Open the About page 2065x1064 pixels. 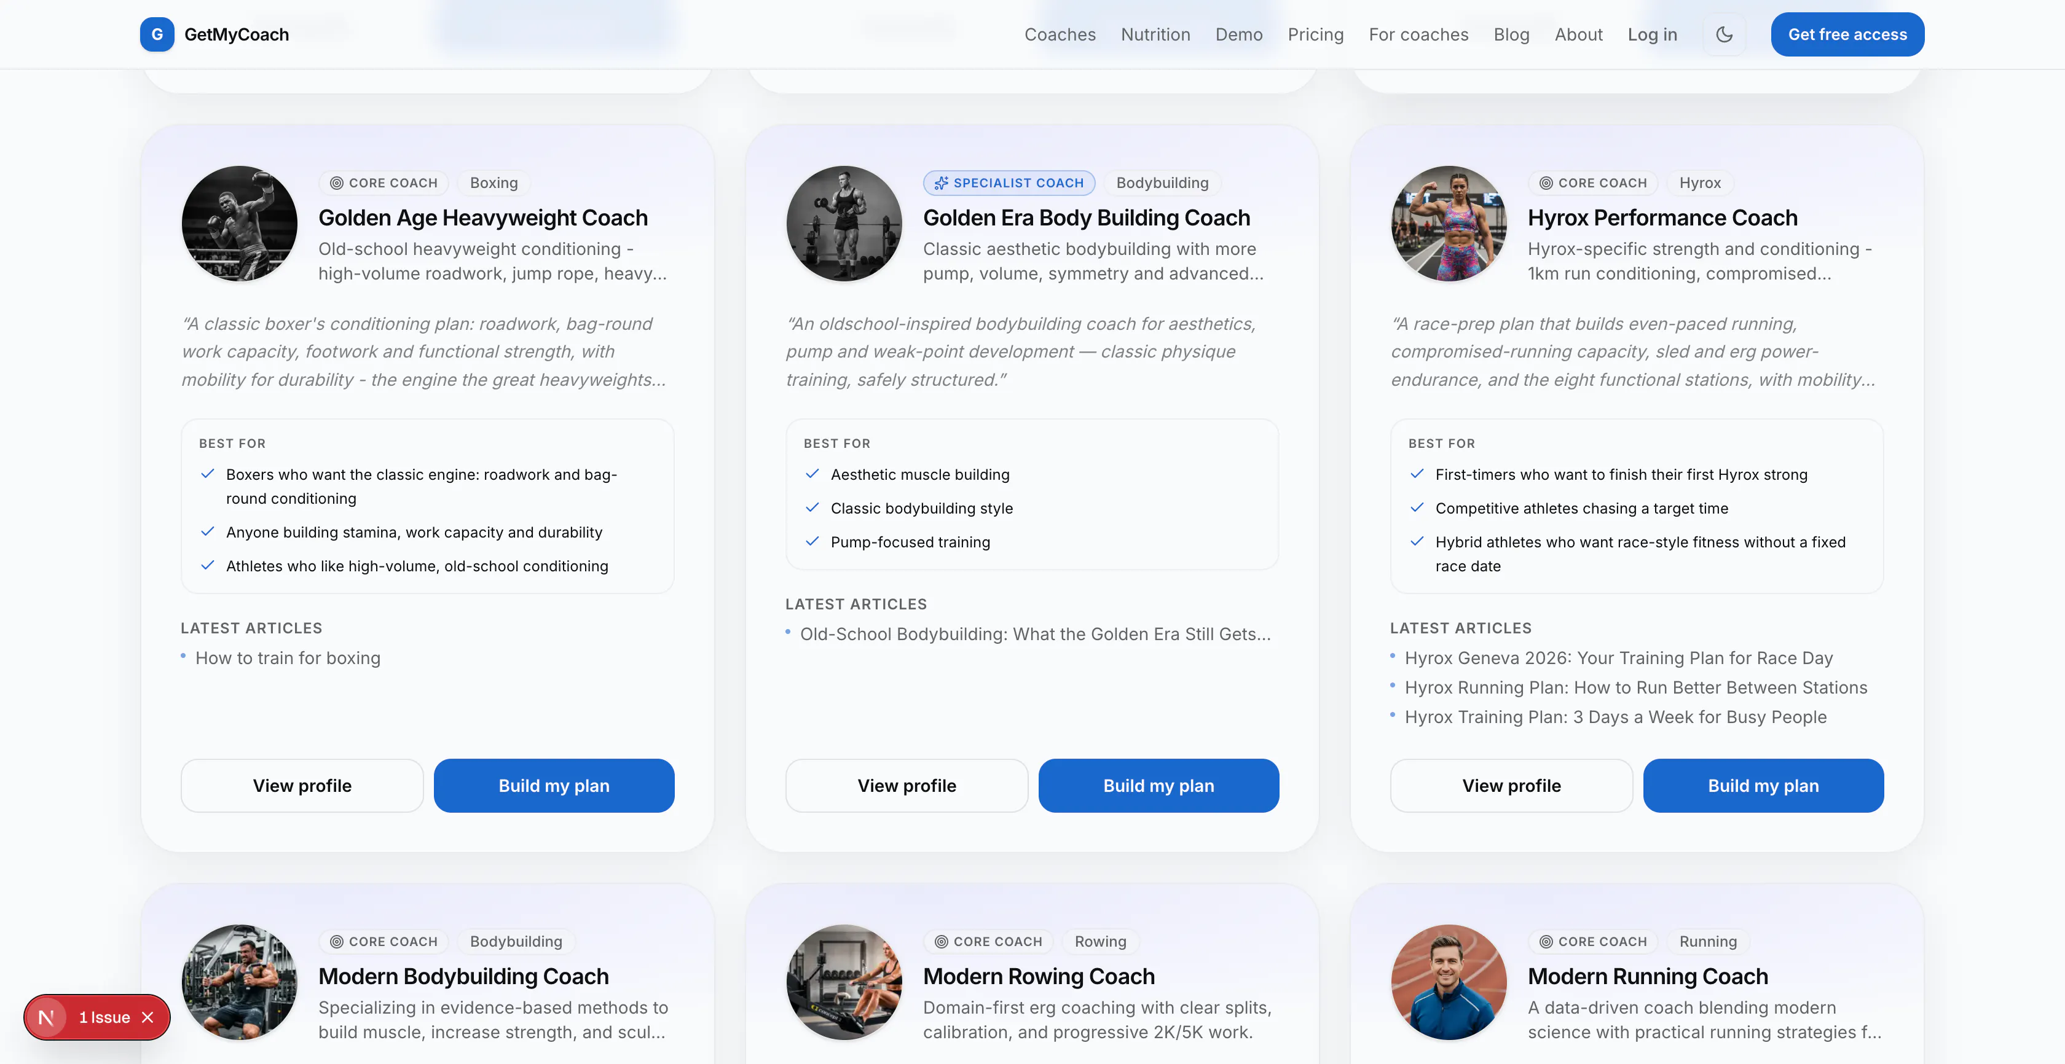[x=1578, y=34]
